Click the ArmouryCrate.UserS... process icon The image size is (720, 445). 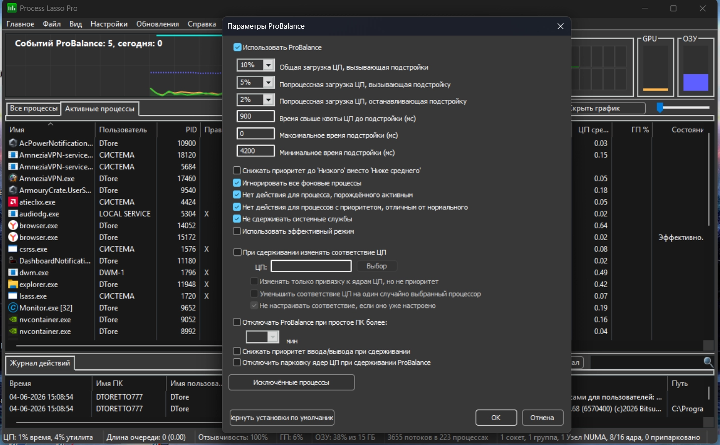point(13,190)
